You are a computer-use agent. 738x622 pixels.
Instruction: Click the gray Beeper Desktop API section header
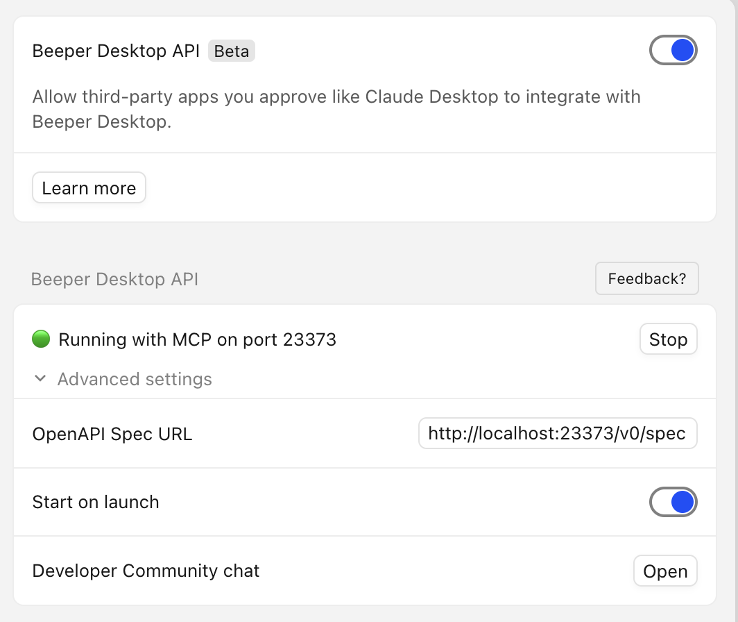click(114, 279)
